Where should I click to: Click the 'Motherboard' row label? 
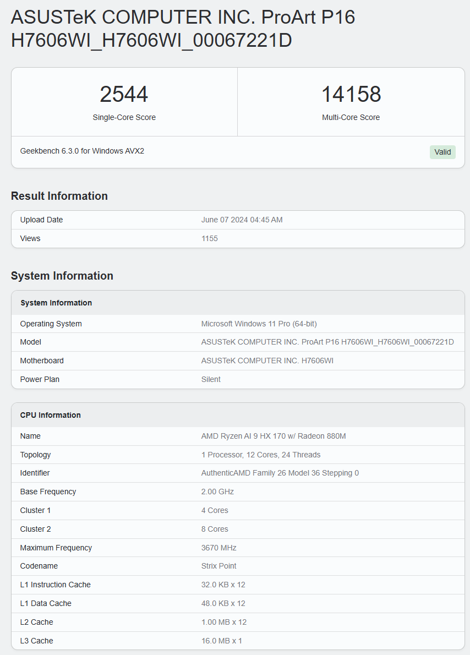[x=42, y=361]
